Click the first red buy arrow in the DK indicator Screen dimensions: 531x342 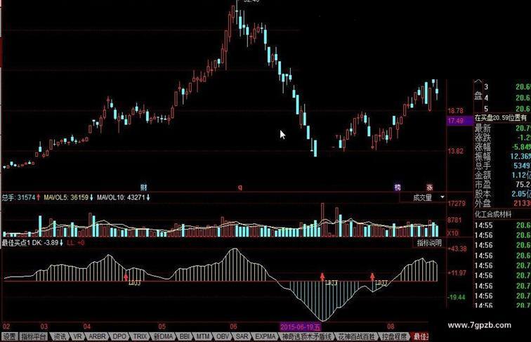[126, 277]
